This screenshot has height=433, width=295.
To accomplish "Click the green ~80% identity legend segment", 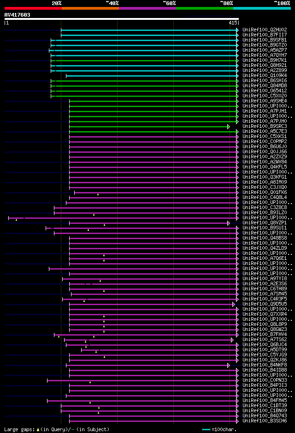I will click(205, 8).
